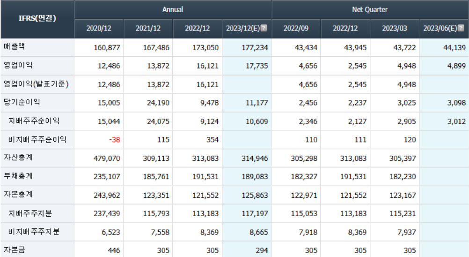Select the 영업이익 row label
469x257 pixels.
coord(18,65)
